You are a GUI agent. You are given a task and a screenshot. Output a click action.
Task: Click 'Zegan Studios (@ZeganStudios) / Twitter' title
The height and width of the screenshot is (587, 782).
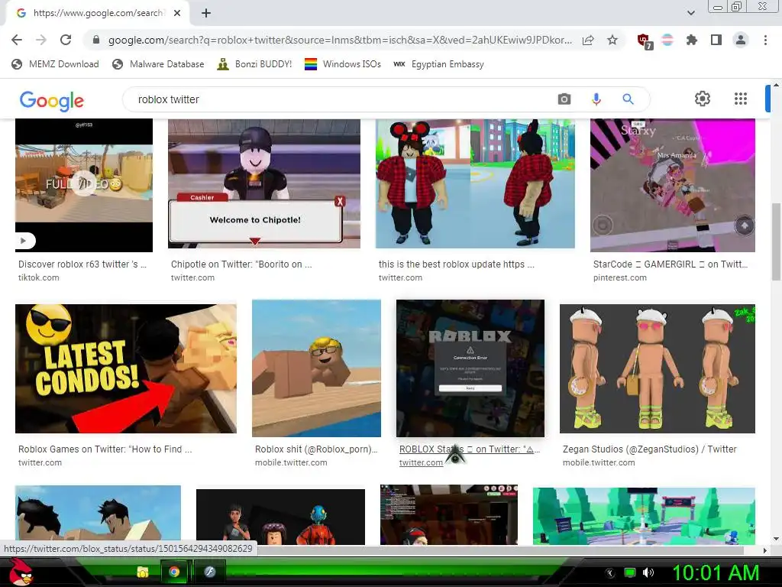[x=649, y=449]
